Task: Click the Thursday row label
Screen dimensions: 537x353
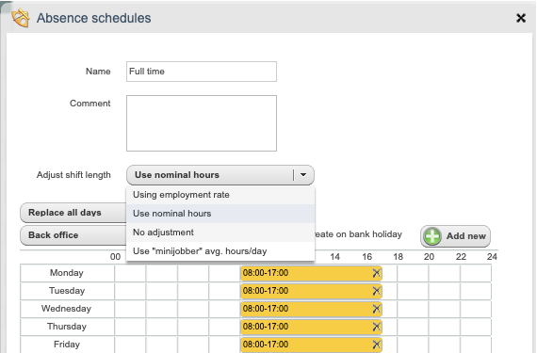Action: (67, 327)
